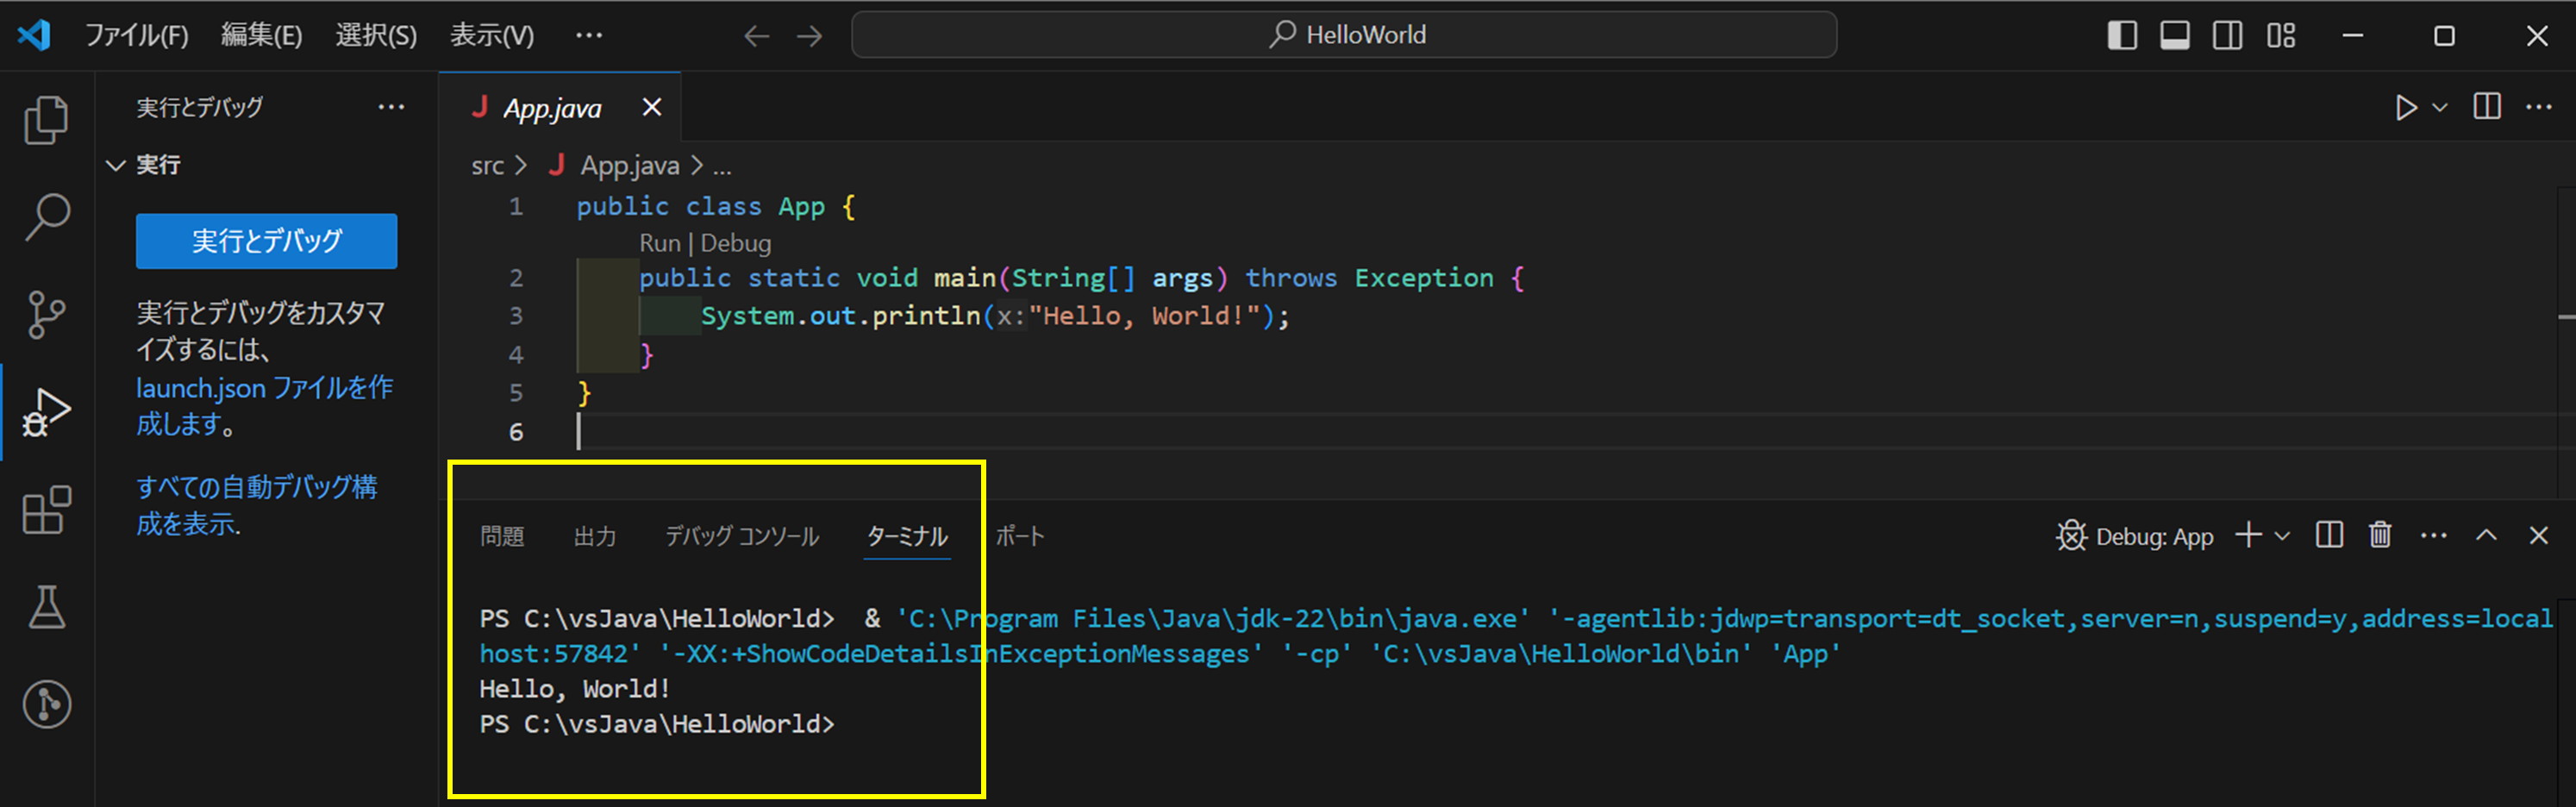The width and height of the screenshot is (2576, 807).
Task: Open the launch.json ファイルを作成します link
Action: [x=264, y=405]
